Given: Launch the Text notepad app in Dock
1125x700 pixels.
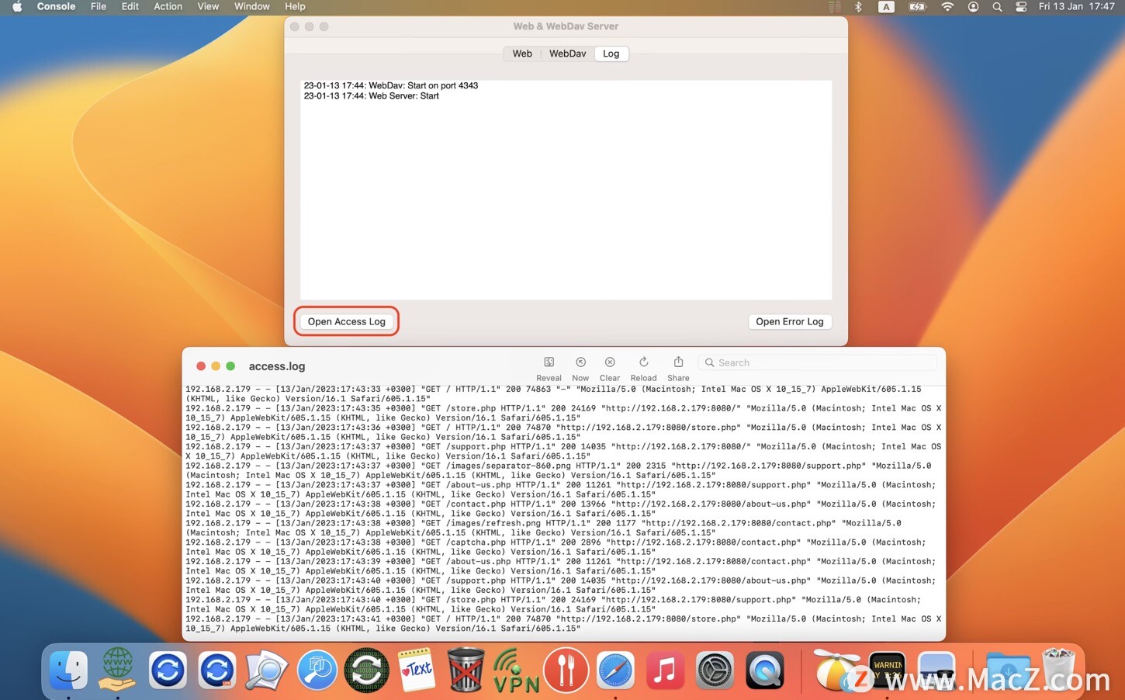Looking at the screenshot, I should (x=417, y=670).
